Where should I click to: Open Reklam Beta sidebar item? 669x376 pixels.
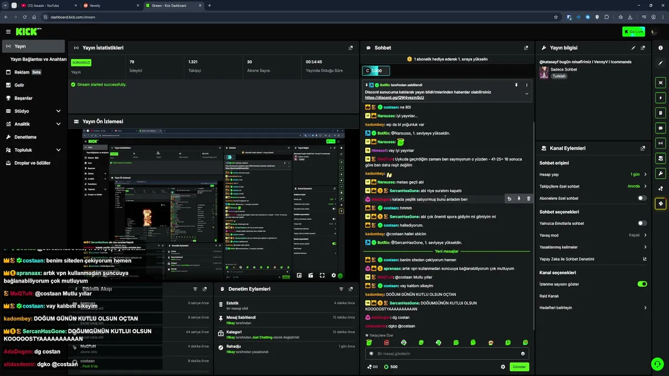(x=32, y=73)
